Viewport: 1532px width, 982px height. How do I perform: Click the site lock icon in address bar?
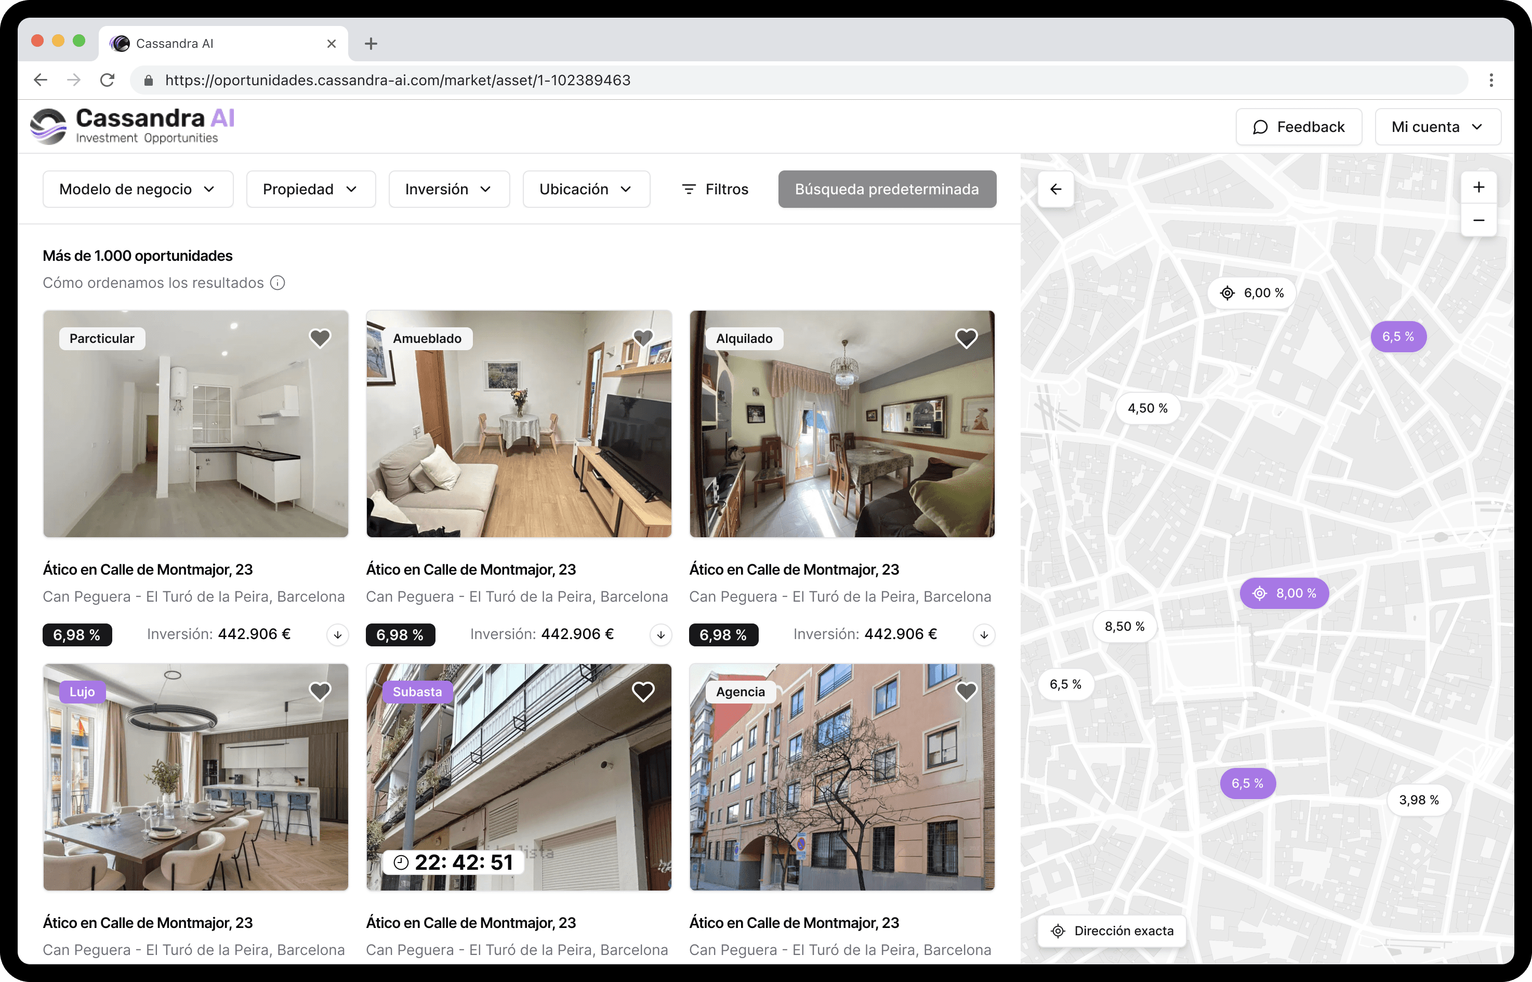coord(148,81)
